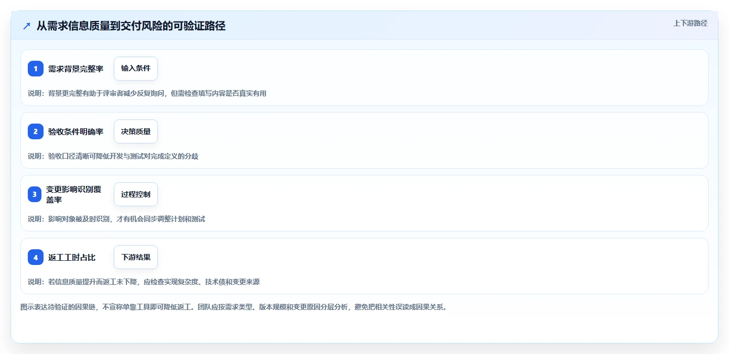The image size is (729, 354).
Task: Click the 过程控制 tag
Action: click(x=136, y=194)
